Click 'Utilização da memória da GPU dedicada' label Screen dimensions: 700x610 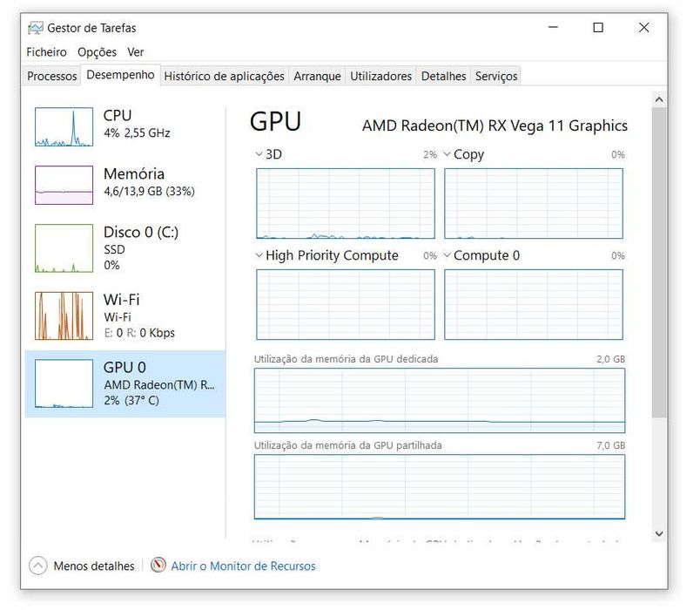[x=346, y=359]
